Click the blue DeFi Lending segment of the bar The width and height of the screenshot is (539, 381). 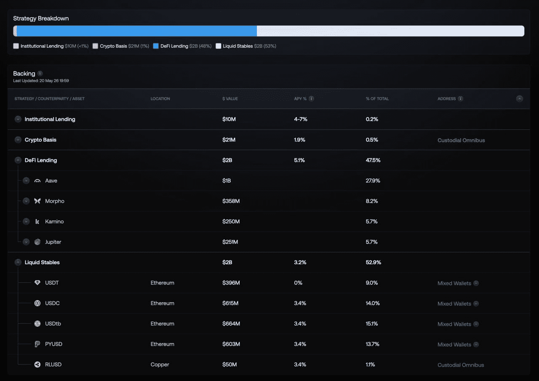[x=137, y=31]
